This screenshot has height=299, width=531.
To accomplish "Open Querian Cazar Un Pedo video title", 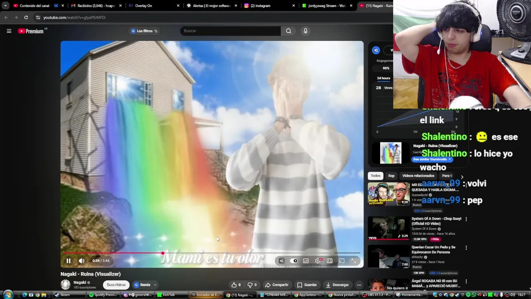I will click(433, 250).
